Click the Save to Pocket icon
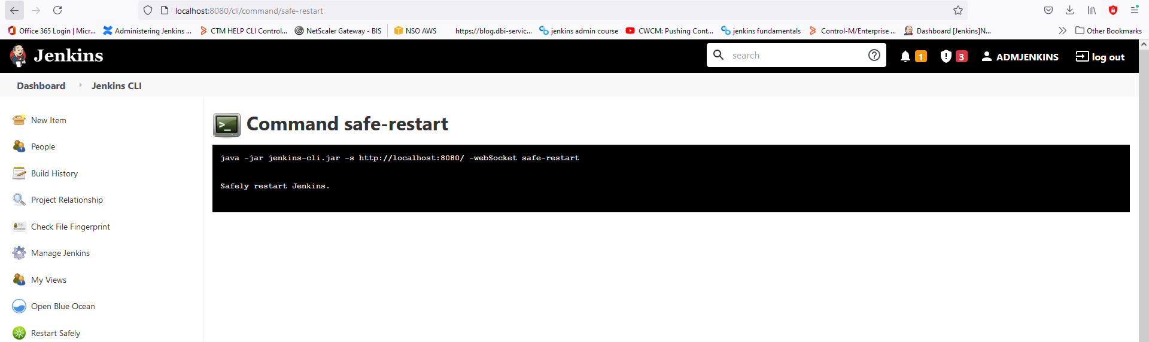Image resolution: width=1149 pixels, height=342 pixels. pos(1048,10)
